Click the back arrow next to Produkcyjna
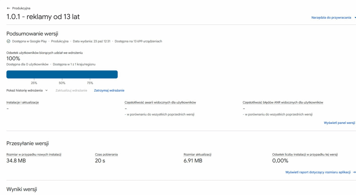The image size is (356, 195). 8,8
